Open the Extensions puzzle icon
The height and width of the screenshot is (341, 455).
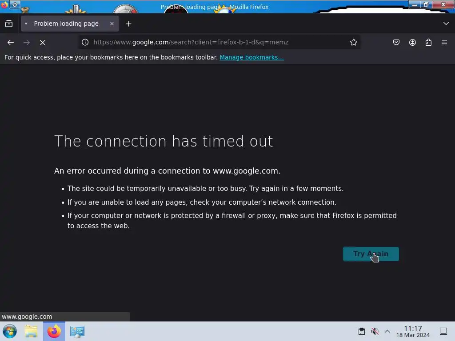428,42
